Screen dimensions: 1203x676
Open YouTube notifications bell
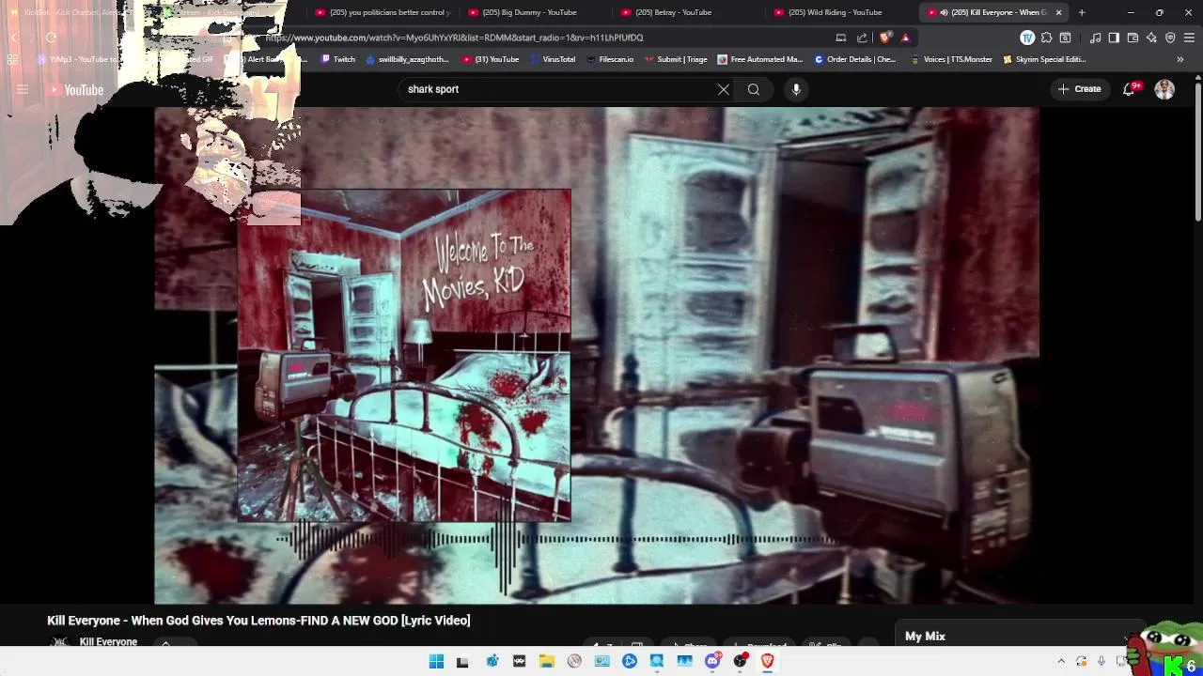point(1130,89)
